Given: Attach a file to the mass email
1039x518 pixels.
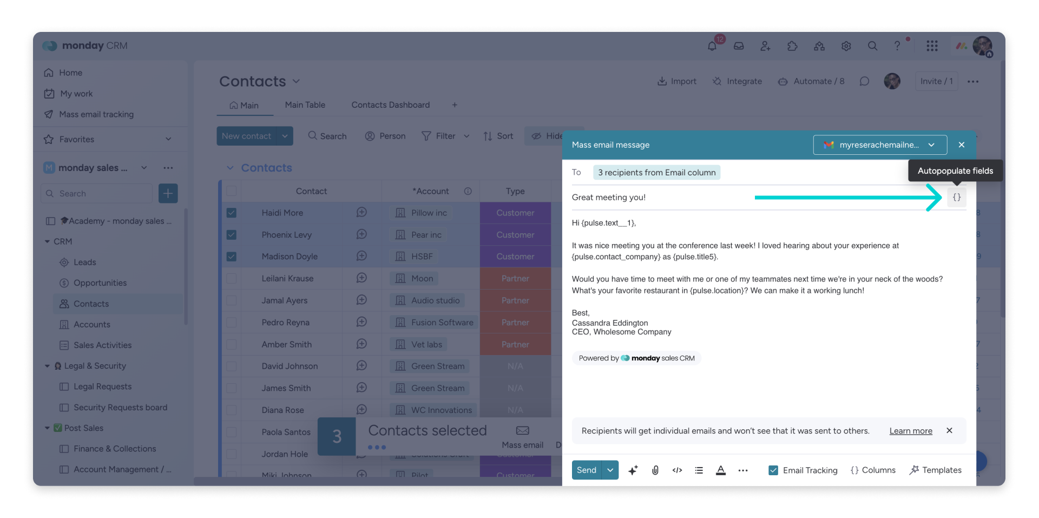Looking at the screenshot, I should [x=655, y=470].
